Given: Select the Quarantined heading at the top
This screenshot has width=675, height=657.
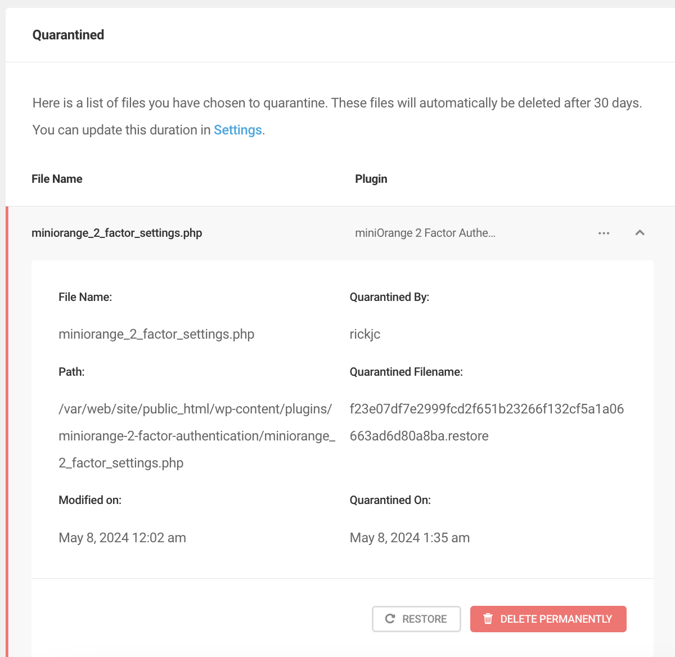Looking at the screenshot, I should tap(68, 35).
